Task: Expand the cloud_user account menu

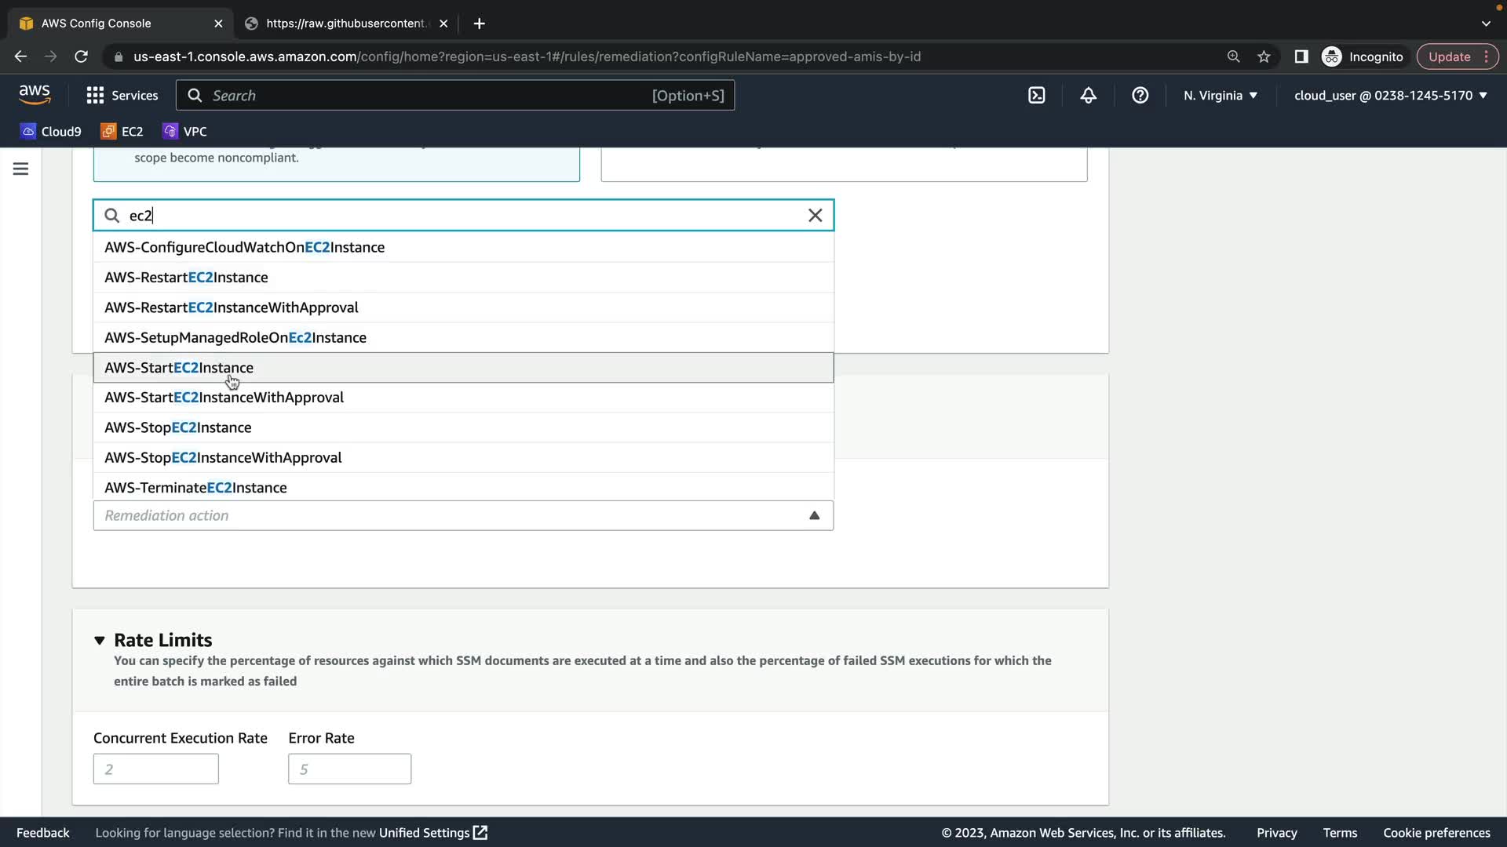Action: [1390, 95]
